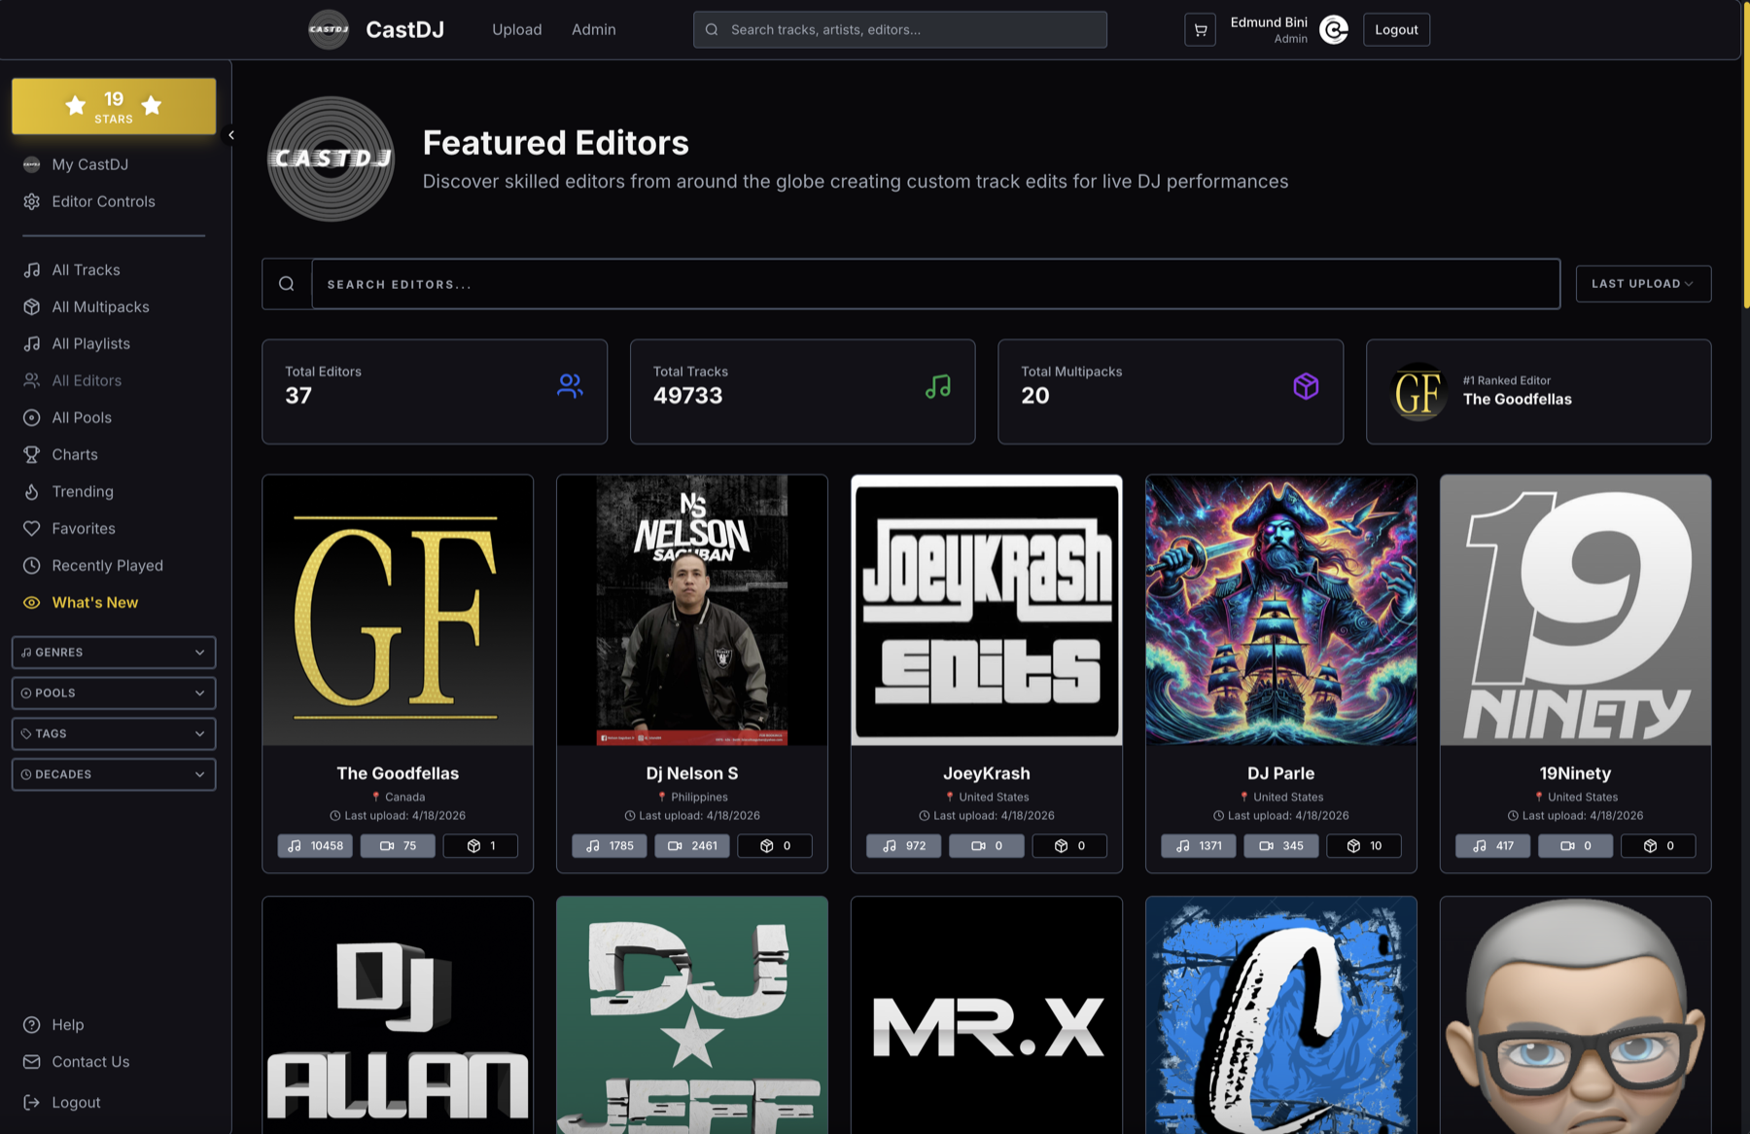This screenshot has width=1750, height=1134.
Task: Open Favorites via the heart icon
Action: pyautogui.click(x=30, y=528)
